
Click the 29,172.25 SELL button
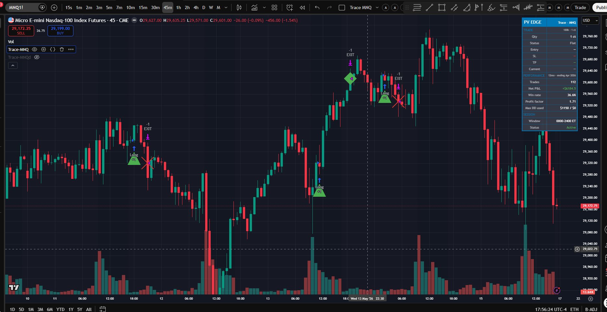(21, 31)
